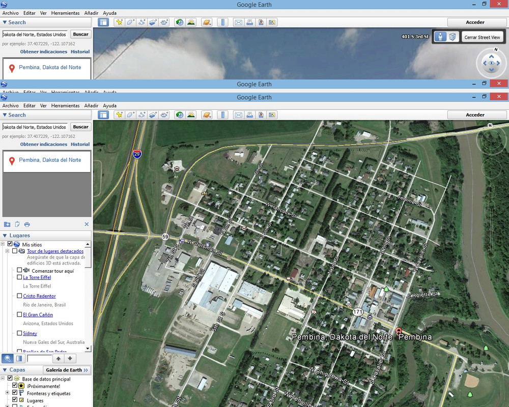This screenshot has width=509, height=407.
Task: Open Archivo menu in map window
Action: 10,105
